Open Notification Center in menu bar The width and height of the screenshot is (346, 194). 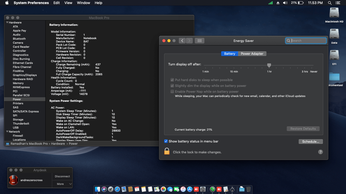point(338,3)
